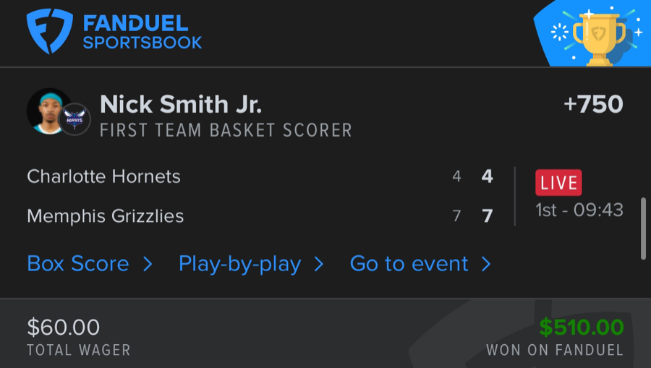Open Nick Smith Jr. player photo

pos(48,111)
